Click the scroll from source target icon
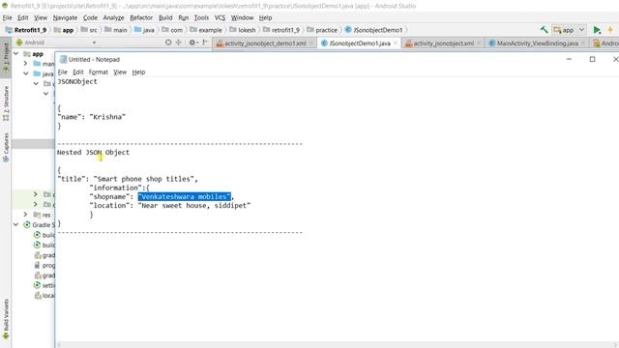 click(x=168, y=43)
